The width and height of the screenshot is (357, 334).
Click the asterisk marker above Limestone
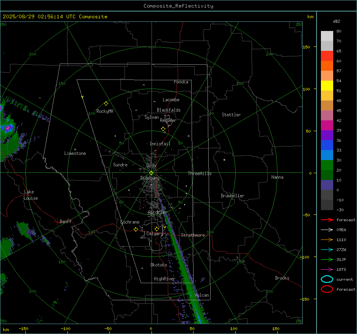click(x=75, y=150)
